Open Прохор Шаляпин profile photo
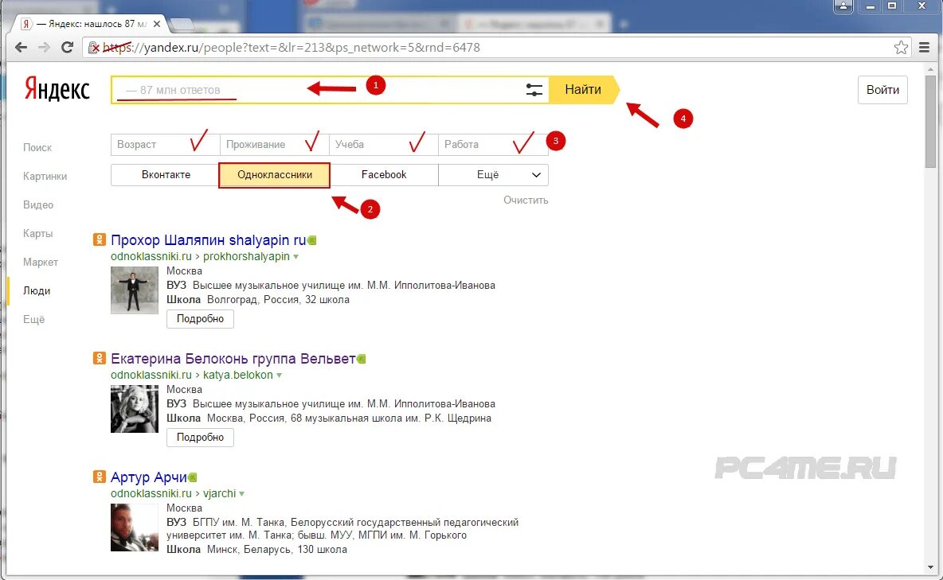The width and height of the screenshot is (943, 580). coord(134,290)
